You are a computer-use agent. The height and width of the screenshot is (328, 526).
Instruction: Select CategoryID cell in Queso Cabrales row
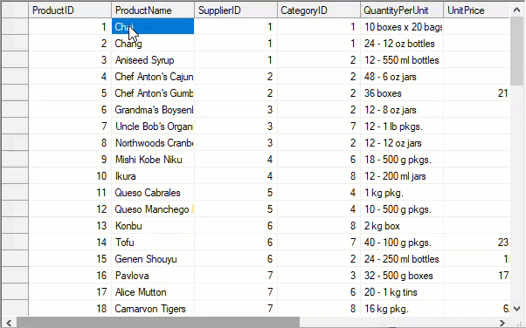(319, 192)
